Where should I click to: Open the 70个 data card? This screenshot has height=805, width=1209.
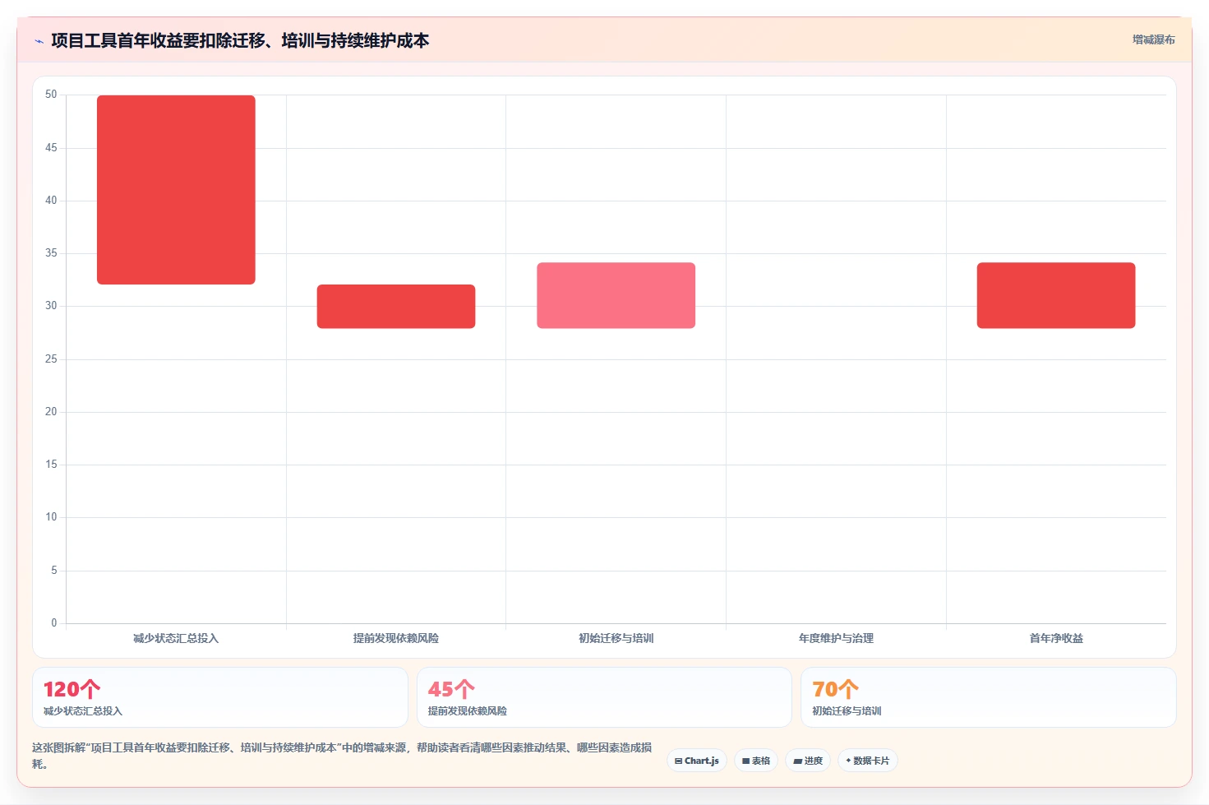[989, 697]
